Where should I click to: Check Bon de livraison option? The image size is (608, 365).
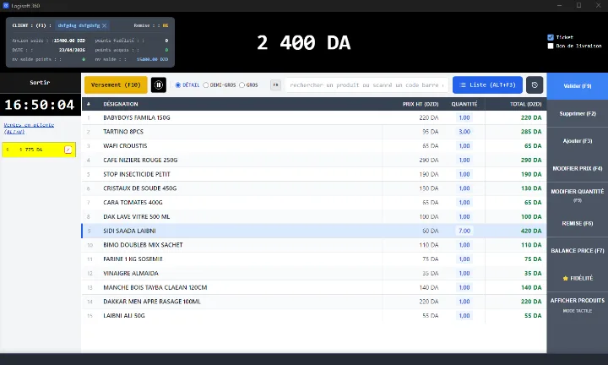pyautogui.click(x=551, y=46)
